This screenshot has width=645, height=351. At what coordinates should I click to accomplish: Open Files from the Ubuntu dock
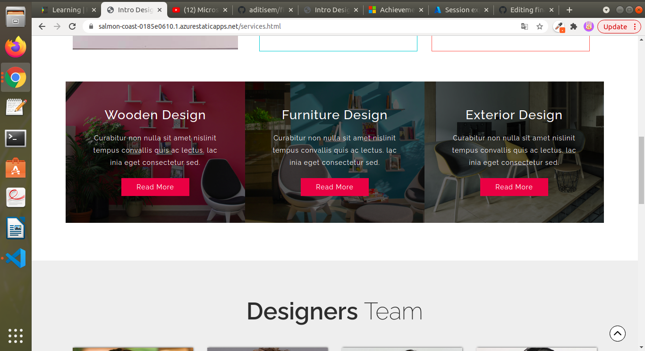pos(16,17)
